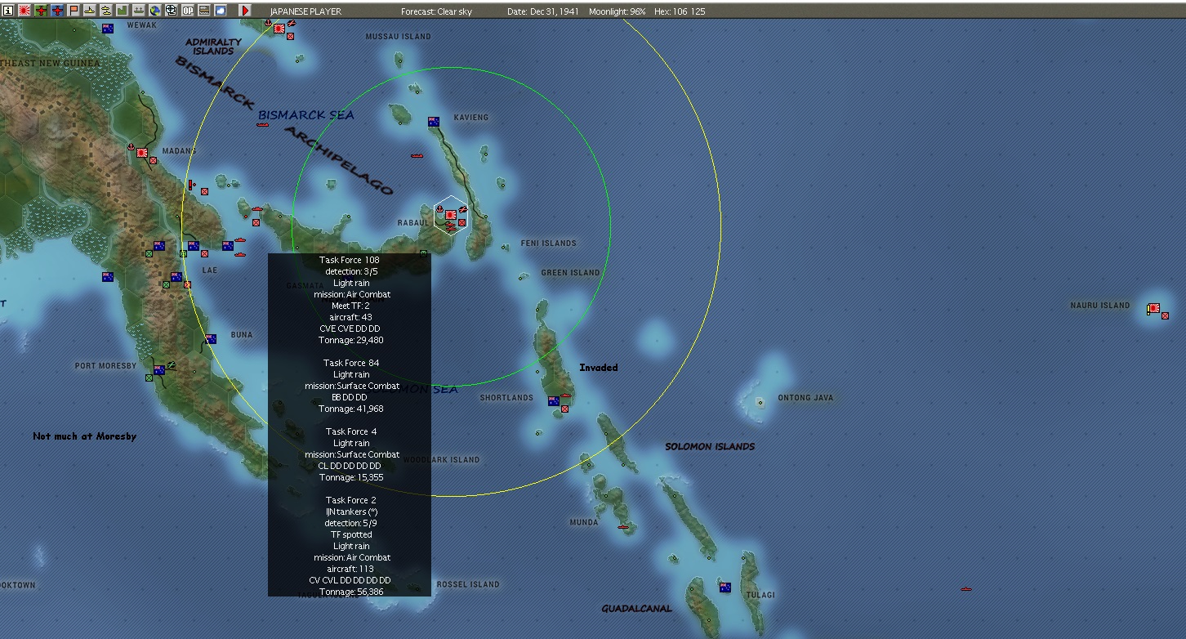Select the Australian flag at Shortlands
The image size is (1186, 639).
click(554, 401)
